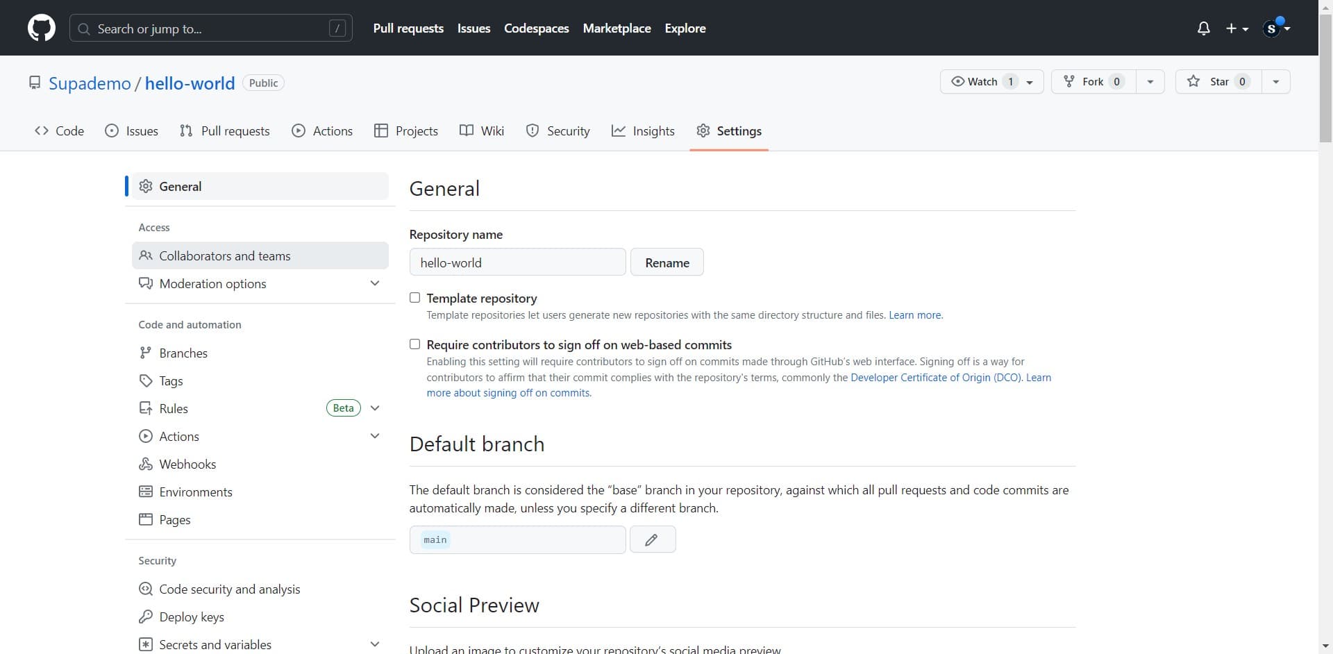Image resolution: width=1333 pixels, height=654 pixels.
Task: Go to Branches settings
Action: [x=183, y=353]
